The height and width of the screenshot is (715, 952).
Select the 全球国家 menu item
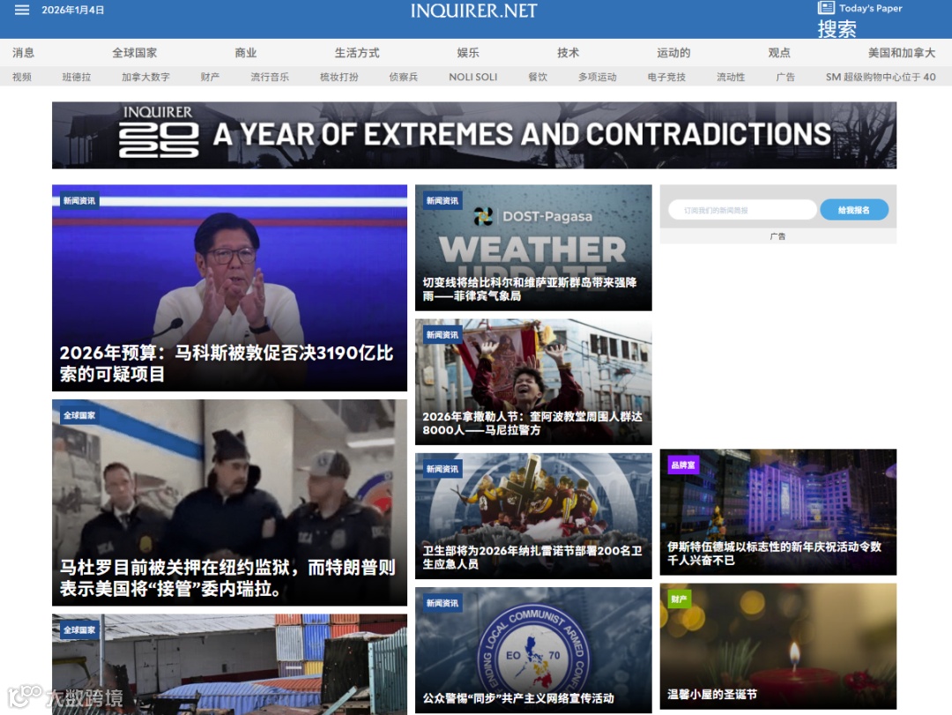[134, 53]
